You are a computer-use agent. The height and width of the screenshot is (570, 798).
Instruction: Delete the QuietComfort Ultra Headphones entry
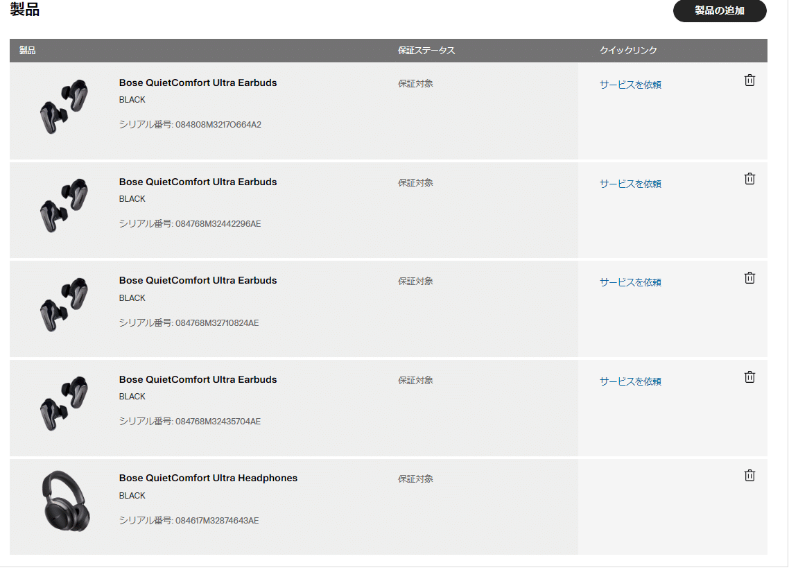tap(749, 476)
